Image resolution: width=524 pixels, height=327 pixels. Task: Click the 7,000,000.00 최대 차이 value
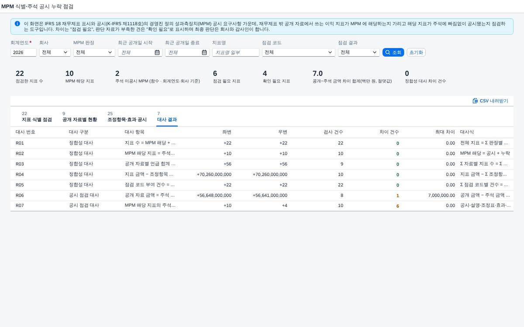coord(442,195)
